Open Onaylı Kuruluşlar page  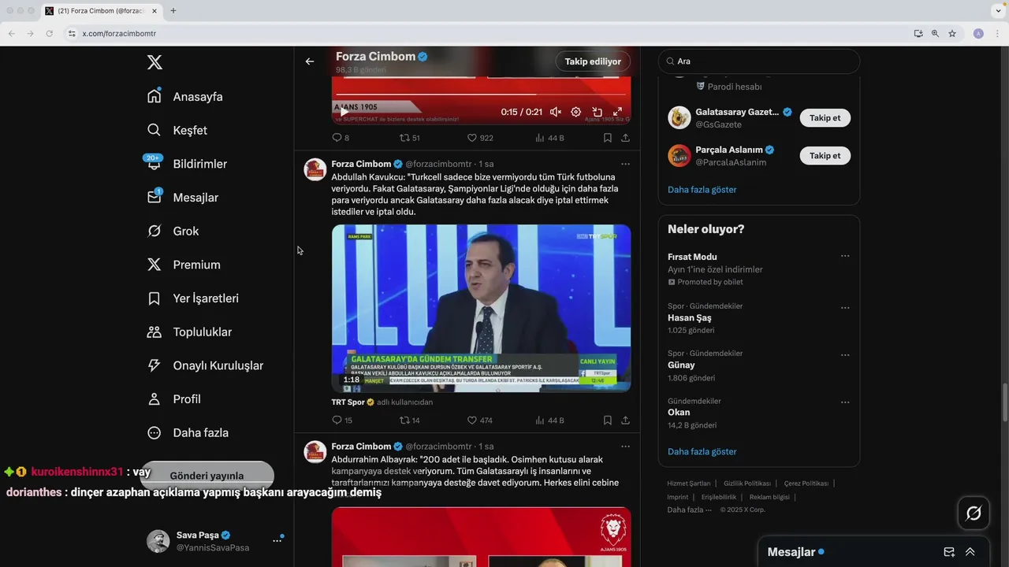(x=205, y=365)
